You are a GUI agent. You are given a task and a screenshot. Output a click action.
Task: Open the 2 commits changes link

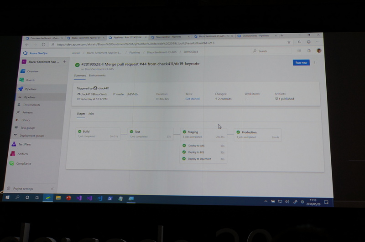(x=223, y=99)
